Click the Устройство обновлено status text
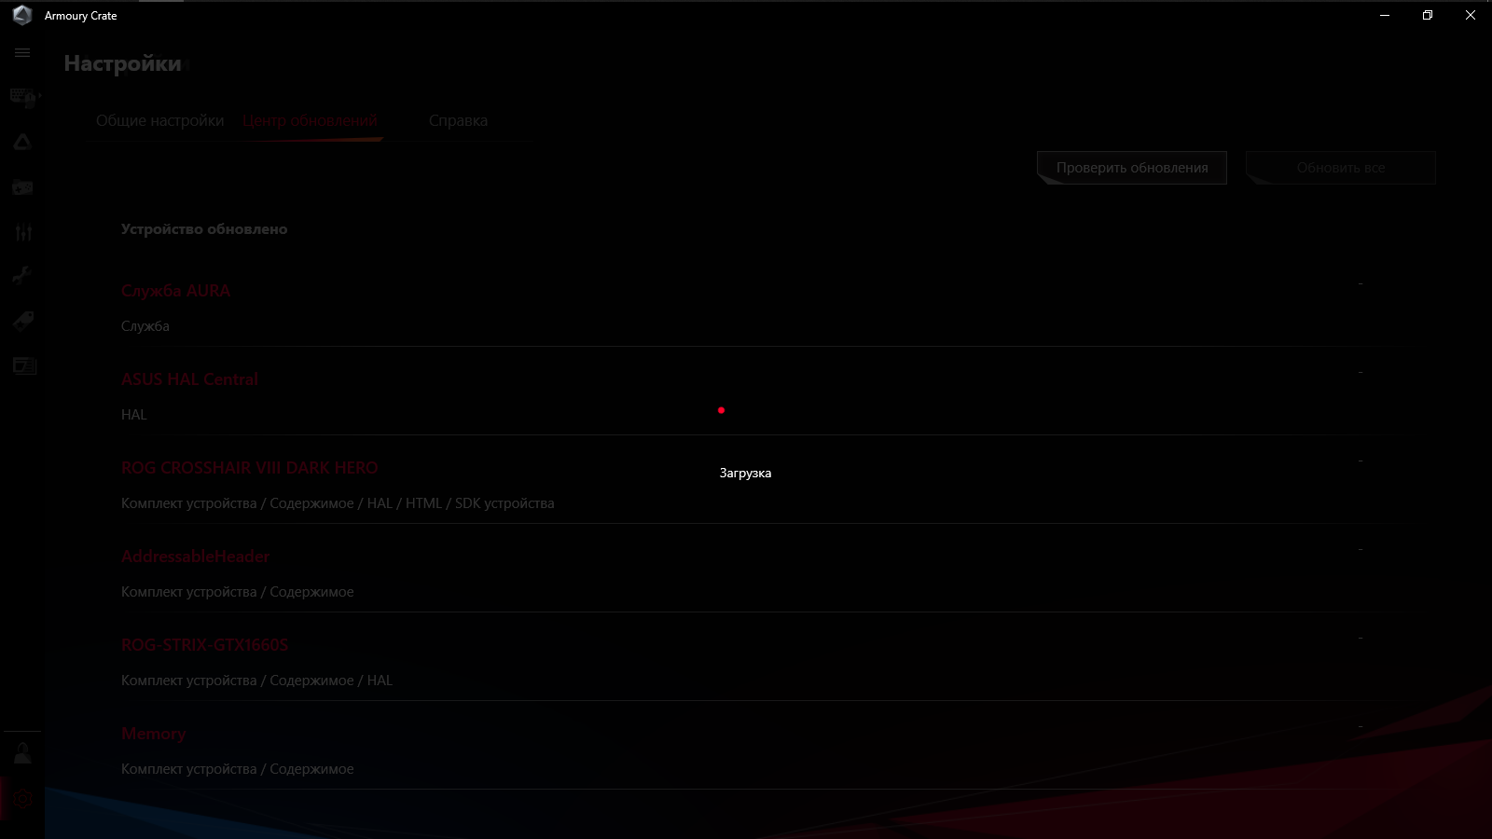This screenshot has width=1492, height=839. 204,229
